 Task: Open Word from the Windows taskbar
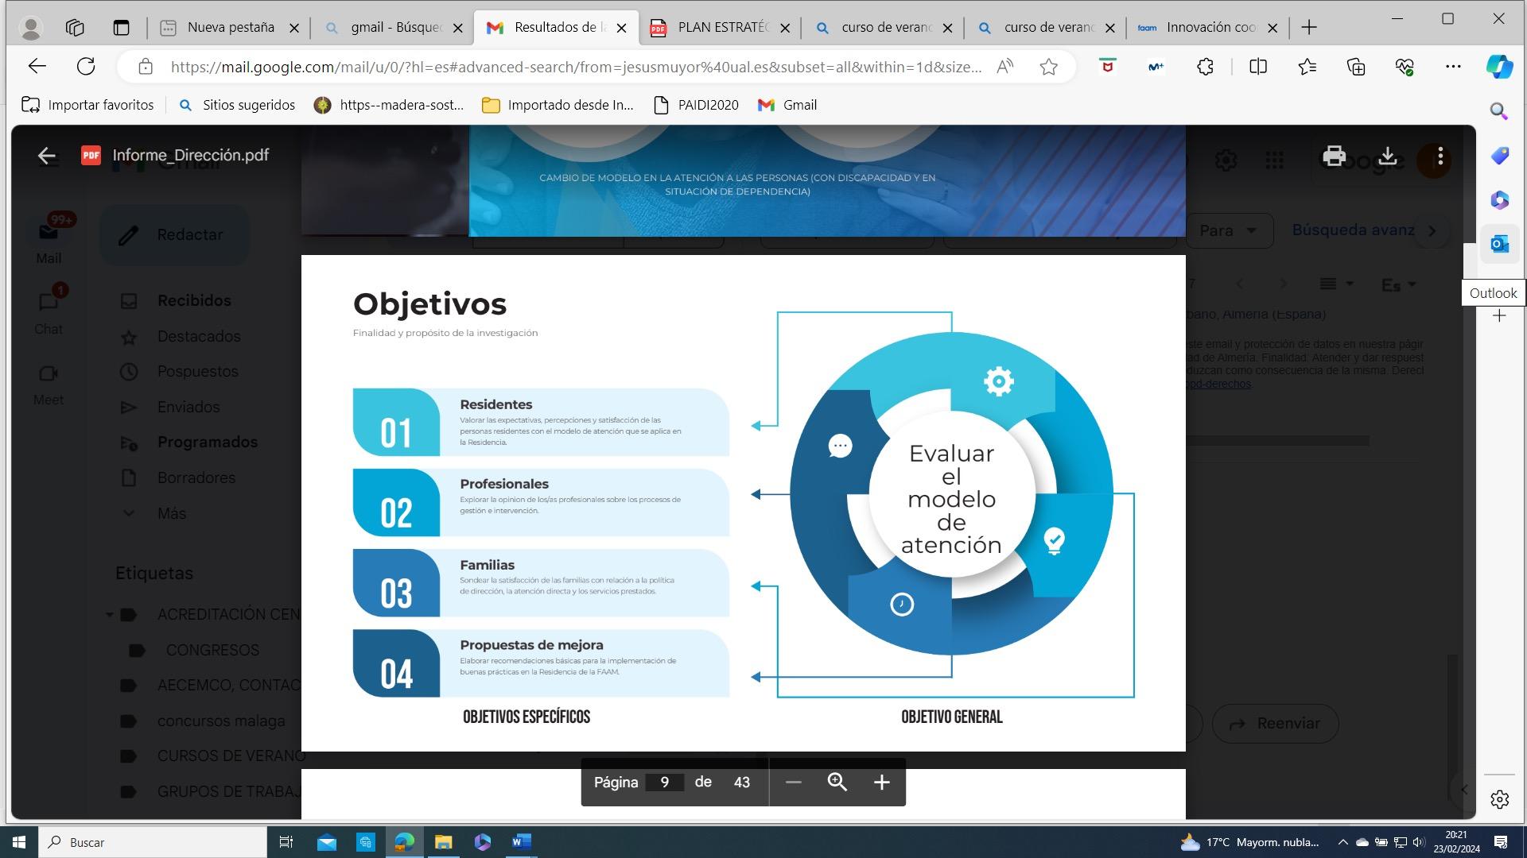point(522,842)
